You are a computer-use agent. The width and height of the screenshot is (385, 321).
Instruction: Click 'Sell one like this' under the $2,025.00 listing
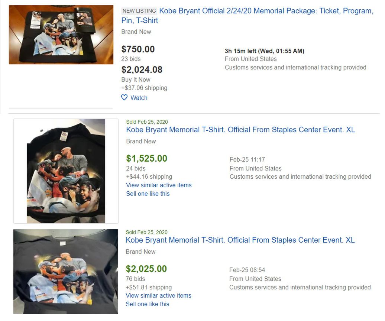[x=148, y=304]
